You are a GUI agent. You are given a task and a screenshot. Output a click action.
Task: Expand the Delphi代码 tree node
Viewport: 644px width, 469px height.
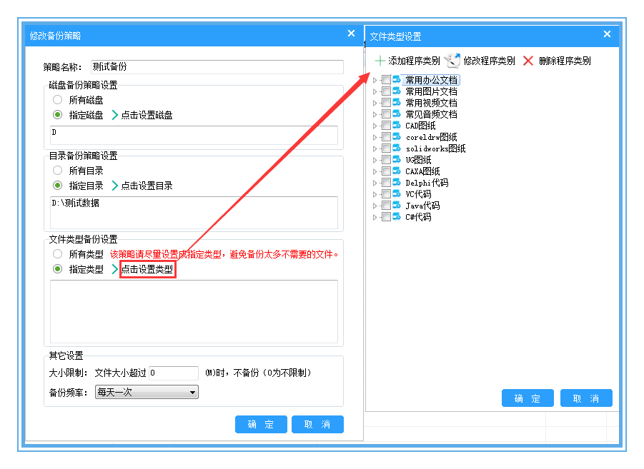(375, 183)
